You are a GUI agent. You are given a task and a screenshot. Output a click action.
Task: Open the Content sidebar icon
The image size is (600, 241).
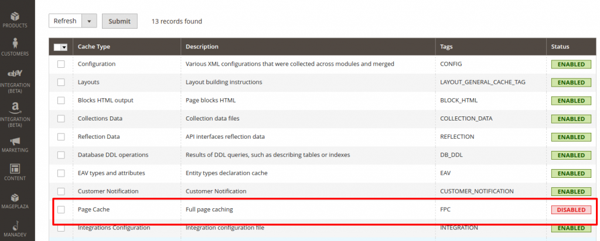pos(15,171)
